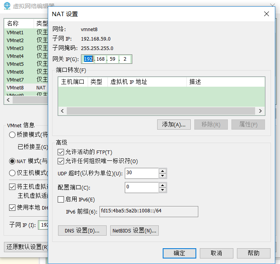The height and width of the screenshot is (264, 280).
Task: Click right scroll arrow of port forwarding list
Action: click(260, 111)
